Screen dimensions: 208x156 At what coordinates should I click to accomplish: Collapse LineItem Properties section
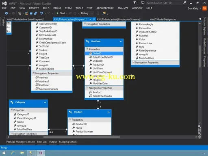pyautogui.click(x=87, y=49)
